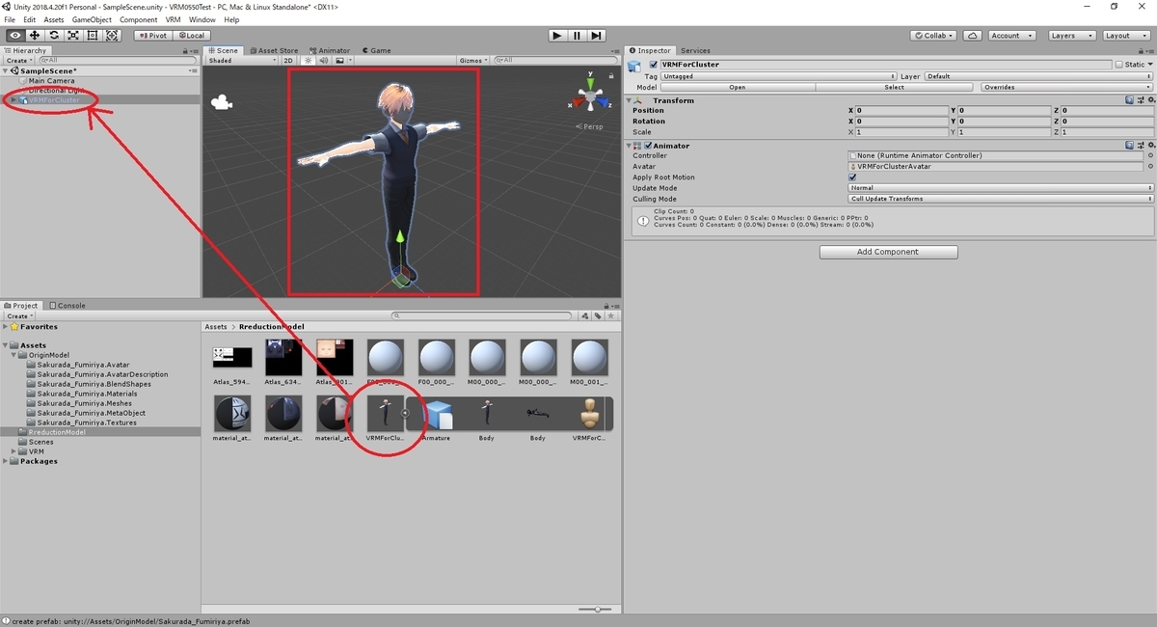This screenshot has height=627, width=1157.
Task: Select the Hand view tool
Action: tap(15, 36)
